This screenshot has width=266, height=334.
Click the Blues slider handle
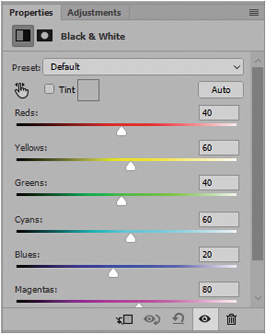tap(113, 273)
